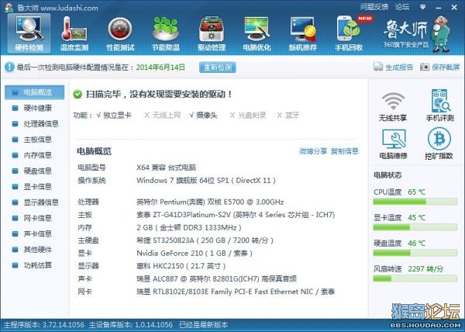The height and width of the screenshot is (332, 465).
Task: Click the Pentium E5700 processor value
Action: tap(210, 202)
